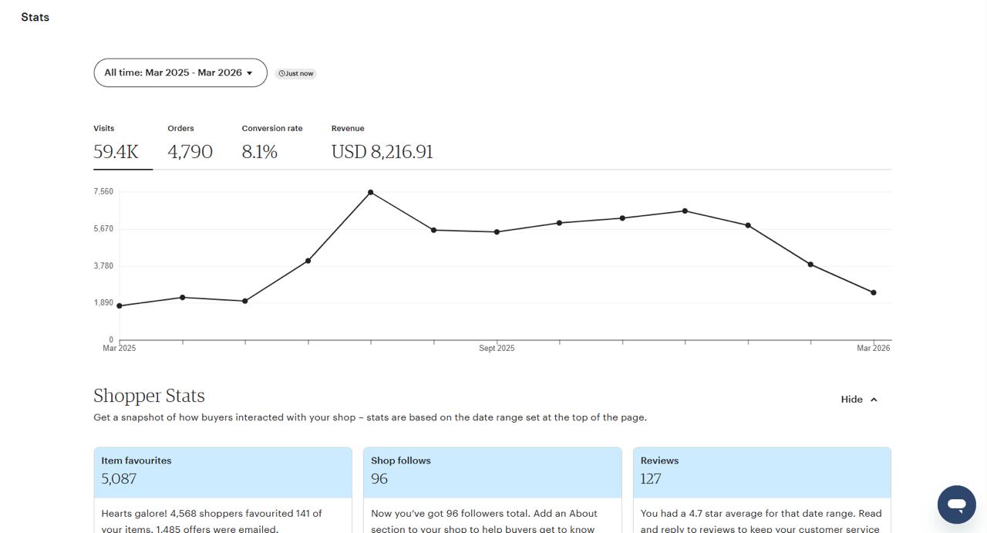Switch to the Revenue tab

pyautogui.click(x=382, y=143)
